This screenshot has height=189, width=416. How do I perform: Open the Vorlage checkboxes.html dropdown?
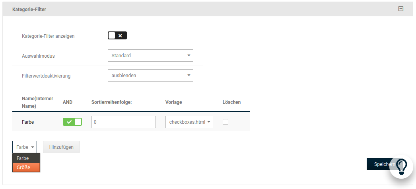pyautogui.click(x=189, y=122)
